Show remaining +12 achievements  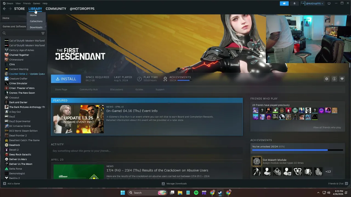coord(328,172)
